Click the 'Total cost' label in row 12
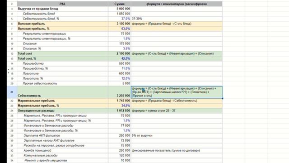This screenshot has height=163, width=289. (x=62, y=53)
